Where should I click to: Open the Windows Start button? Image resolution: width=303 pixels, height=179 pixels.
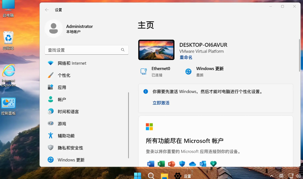pyautogui.click(x=137, y=176)
